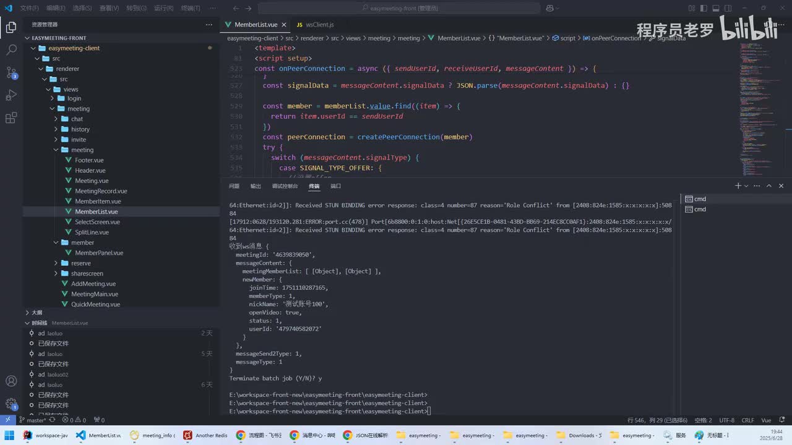Open the 文件(F) menu

click(29, 8)
